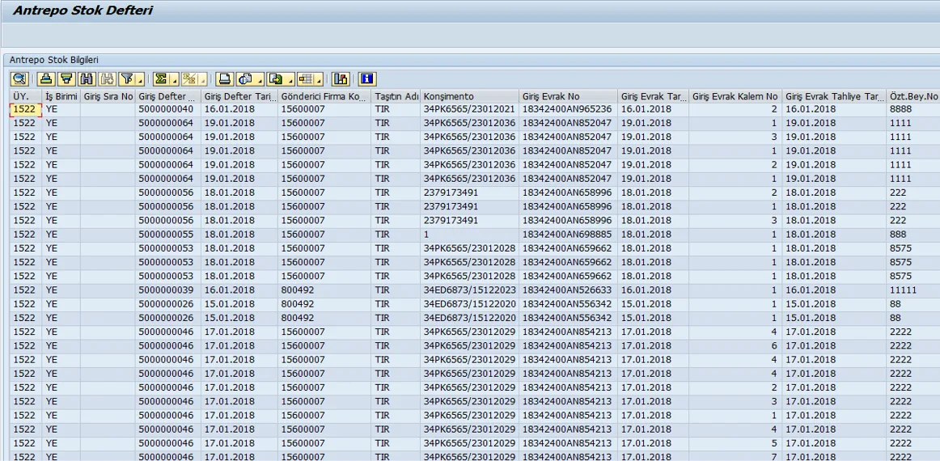Select the Giriş Evrak Tahliye Tar... header
Viewport: 940px width, 461px height.
point(834,96)
